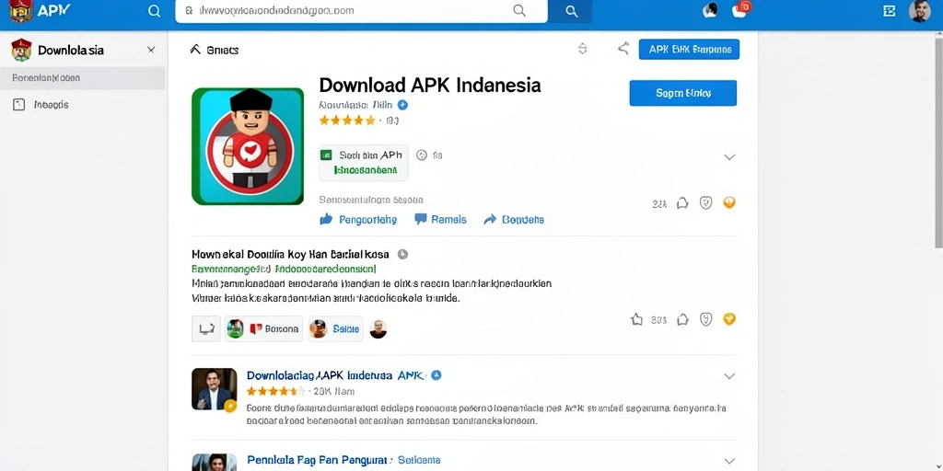Click into the address search field
The width and height of the screenshot is (943, 471).
(x=361, y=11)
